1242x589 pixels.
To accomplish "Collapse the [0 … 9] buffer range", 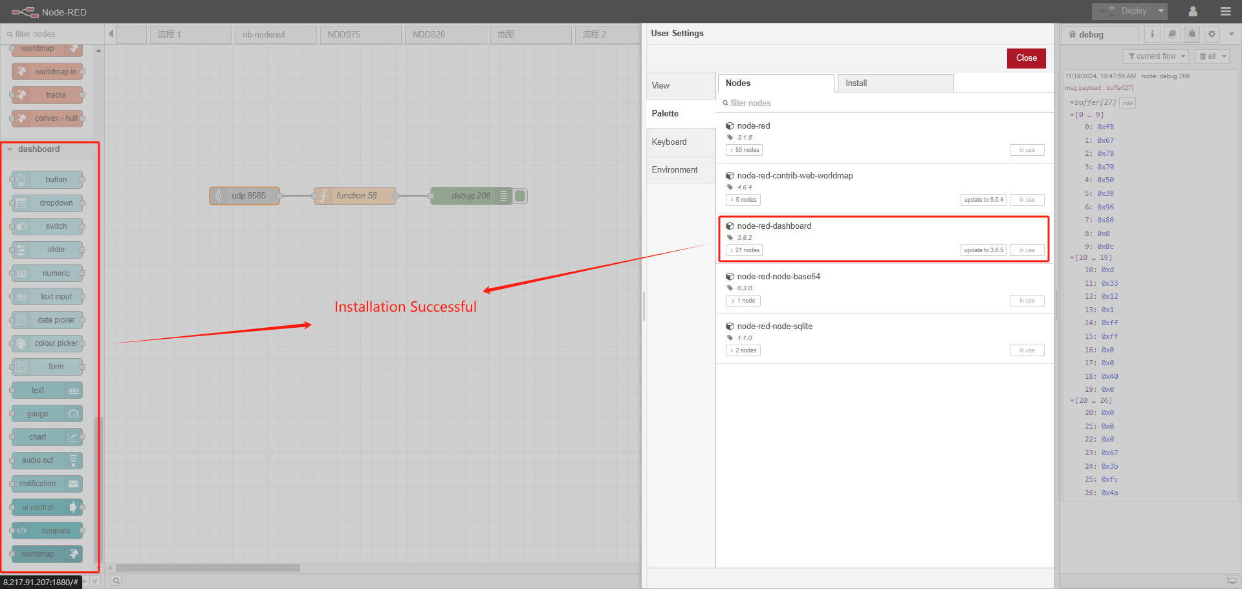I will coord(1072,115).
